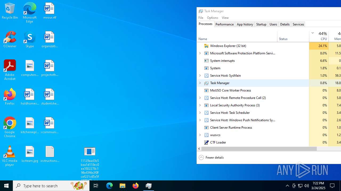The image size is (341, 191).
Task: Select the projectoth... Word document
Action: point(50,68)
